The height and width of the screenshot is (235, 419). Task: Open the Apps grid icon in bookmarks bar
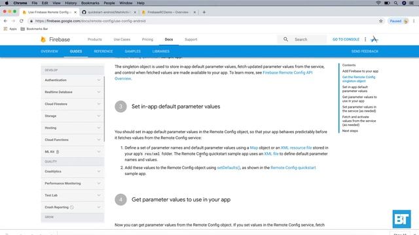click(x=5, y=29)
